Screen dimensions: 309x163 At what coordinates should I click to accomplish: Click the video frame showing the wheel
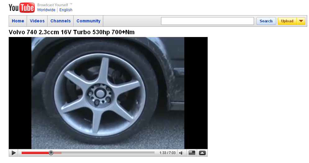pos(108,93)
